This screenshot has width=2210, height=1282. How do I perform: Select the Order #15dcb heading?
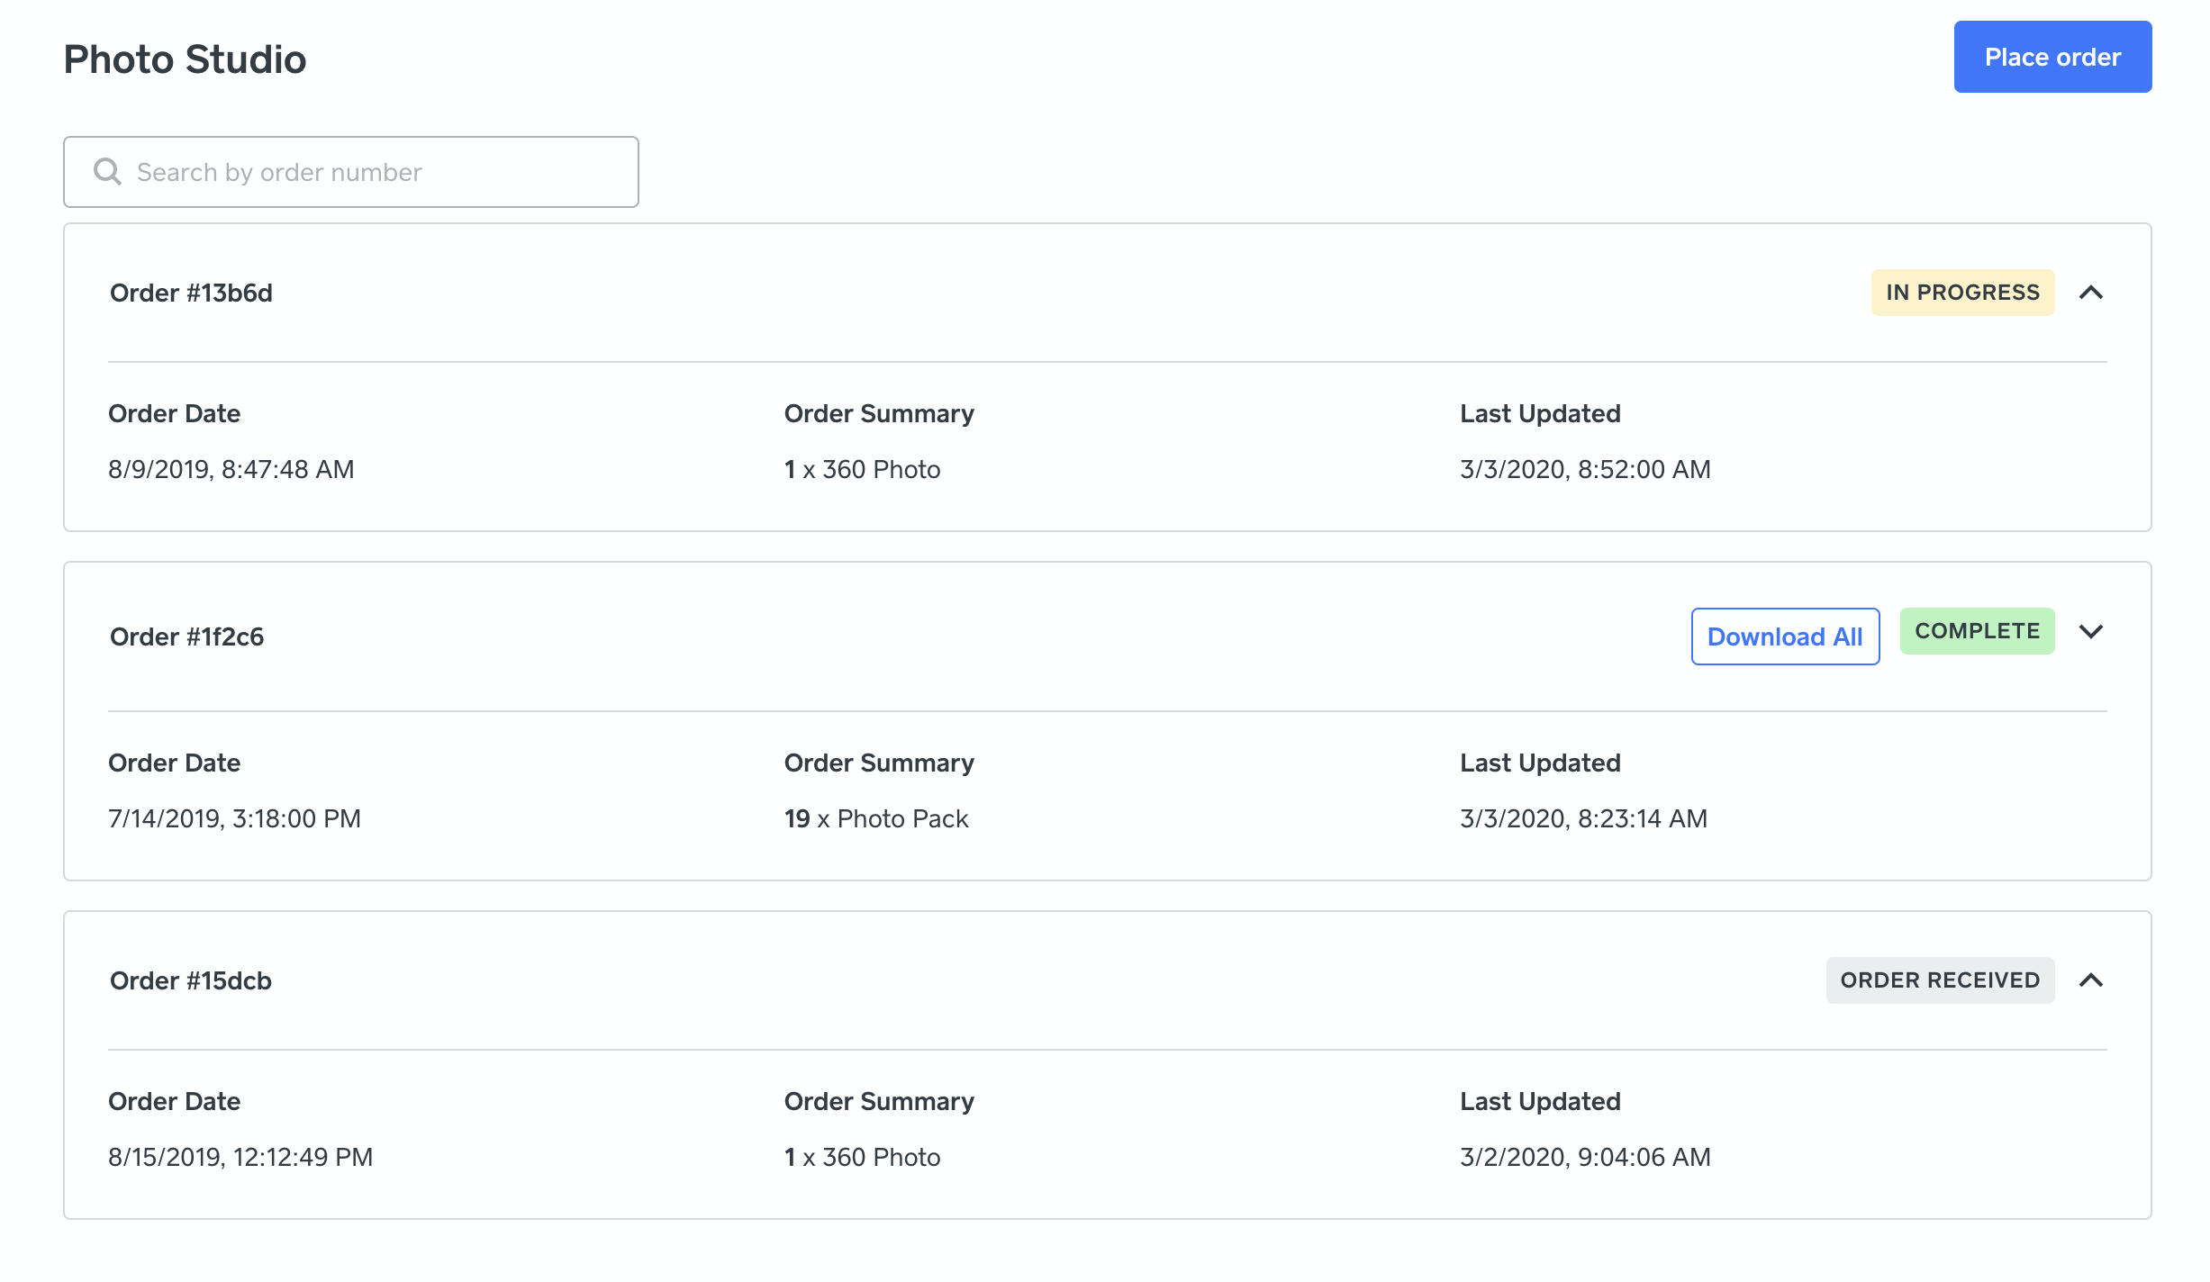click(x=190, y=981)
